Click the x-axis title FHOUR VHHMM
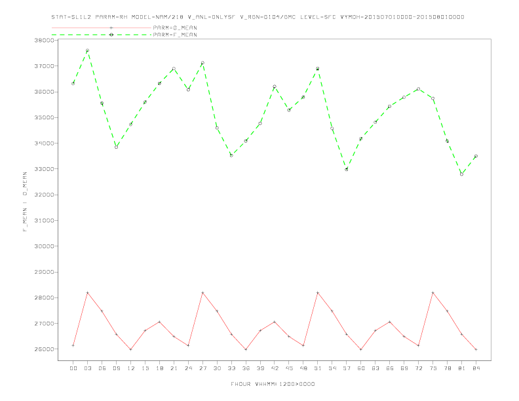The image size is (519, 401). coord(273,384)
